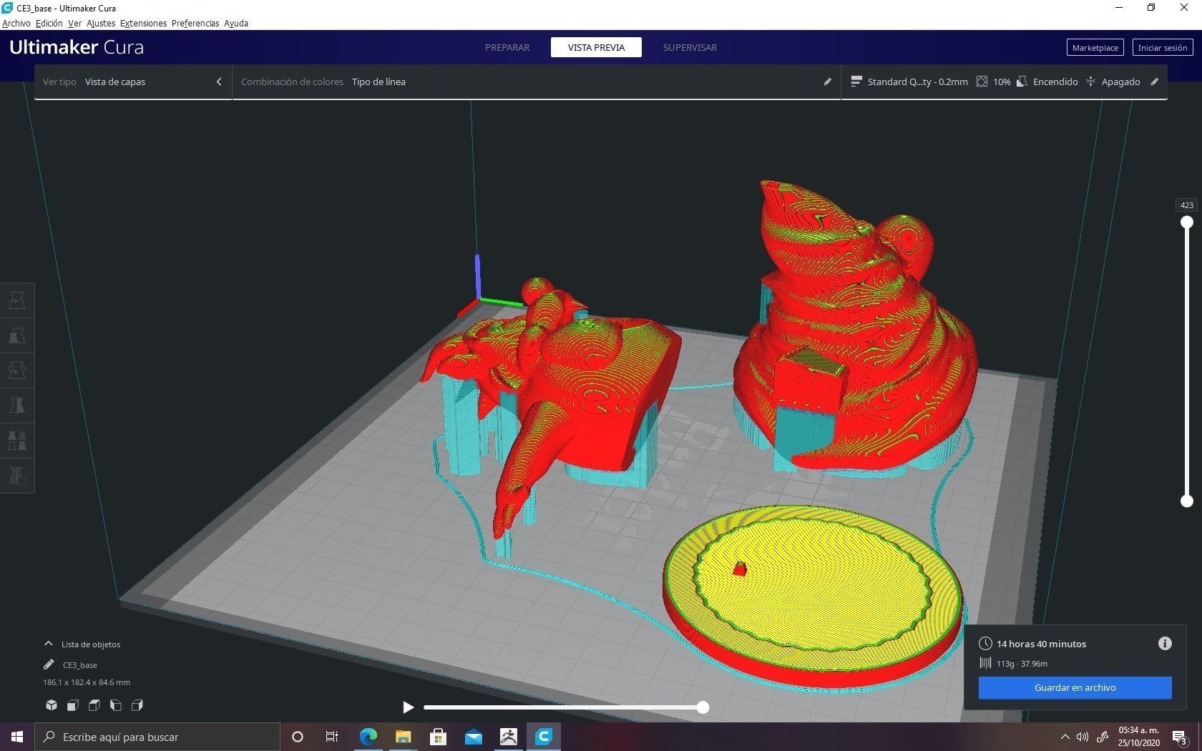Image resolution: width=1202 pixels, height=751 pixels.
Task: Switch to left side view icon
Action: point(116,705)
